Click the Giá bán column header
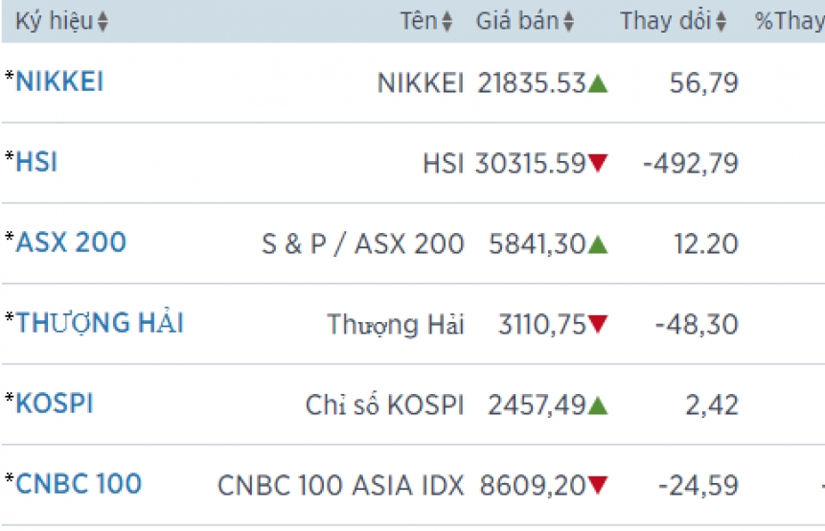This screenshot has width=825, height=531. (517, 21)
